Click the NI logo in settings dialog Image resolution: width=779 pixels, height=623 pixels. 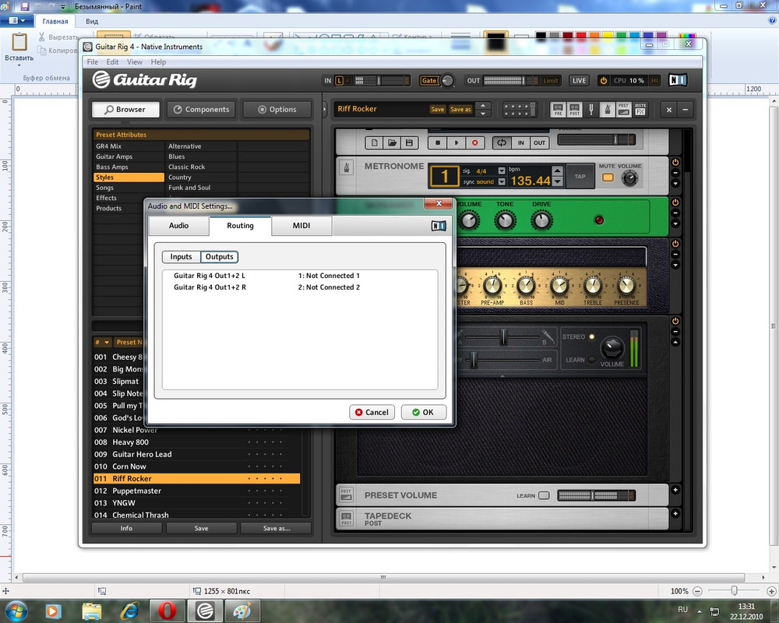tap(439, 226)
